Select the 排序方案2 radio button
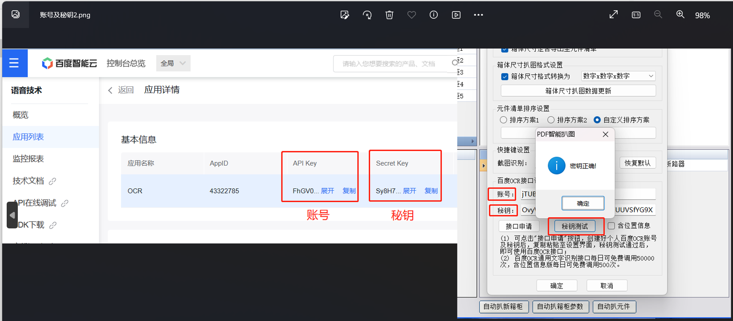 [551, 120]
